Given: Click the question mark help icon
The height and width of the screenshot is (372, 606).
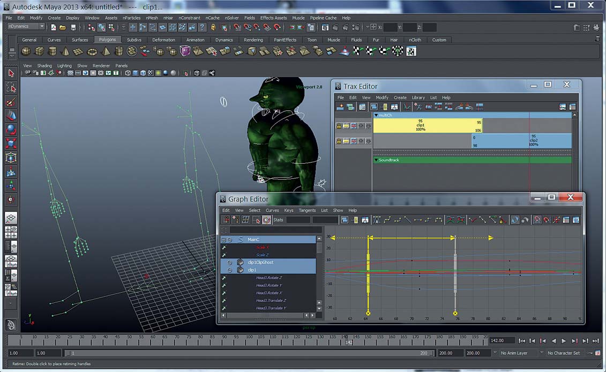Looking at the screenshot, I should pyautogui.click(x=202, y=27).
